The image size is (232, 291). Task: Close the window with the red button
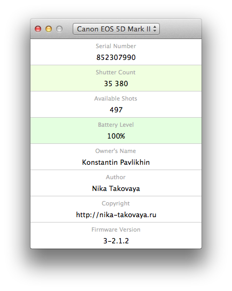click(x=38, y=29)
